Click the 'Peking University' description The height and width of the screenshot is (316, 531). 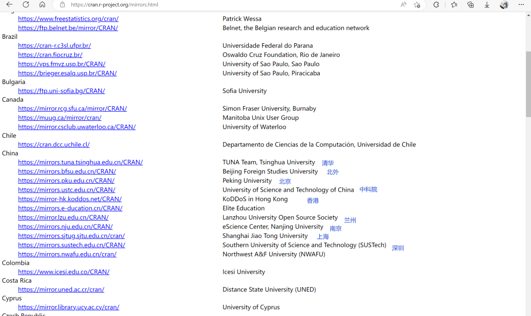click(247, 181)
